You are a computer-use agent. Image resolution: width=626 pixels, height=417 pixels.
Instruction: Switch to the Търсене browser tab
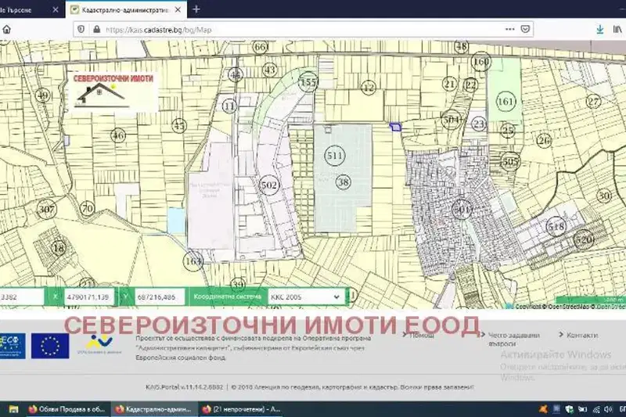pyautogui.click(x=31, y=9)
